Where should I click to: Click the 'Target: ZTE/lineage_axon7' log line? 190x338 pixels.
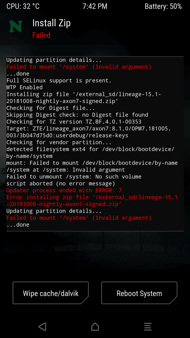click(89, 132)
